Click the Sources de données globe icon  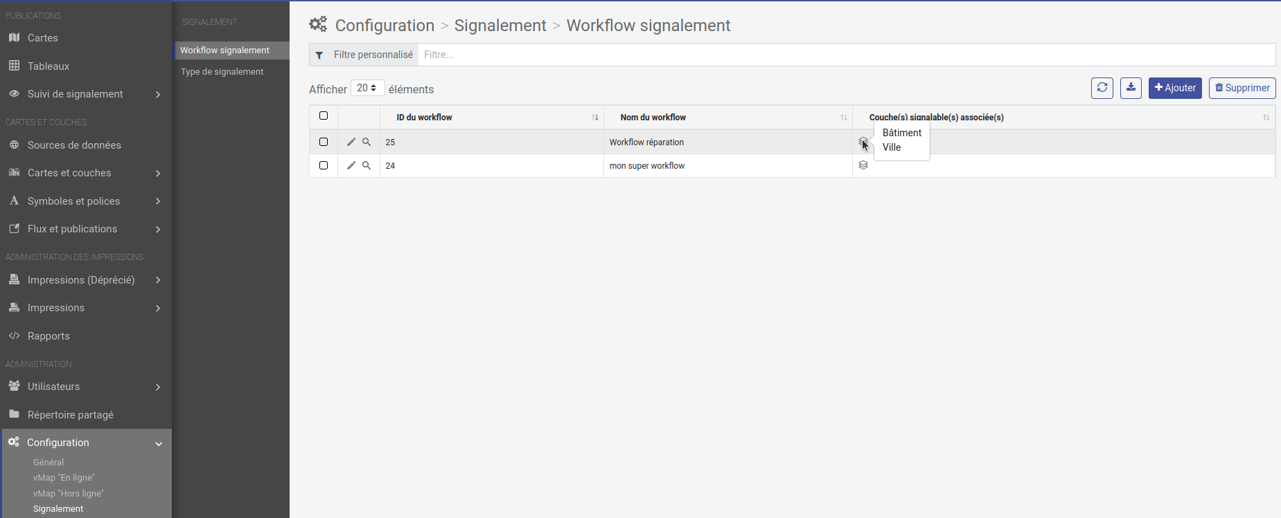[14, 145]
